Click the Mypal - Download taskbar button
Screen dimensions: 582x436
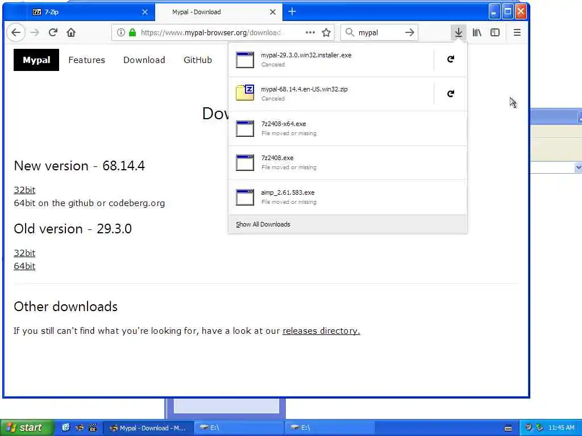coord(147,428)
